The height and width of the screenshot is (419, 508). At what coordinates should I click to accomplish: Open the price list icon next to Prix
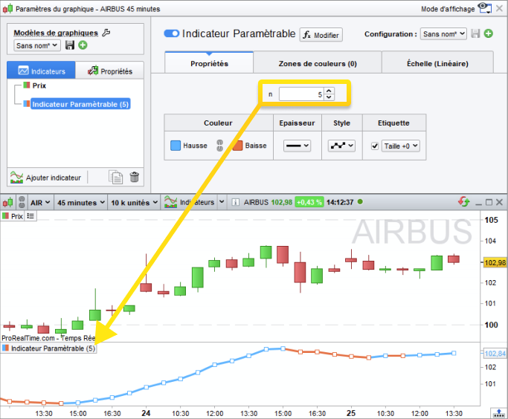pos(30,215)
